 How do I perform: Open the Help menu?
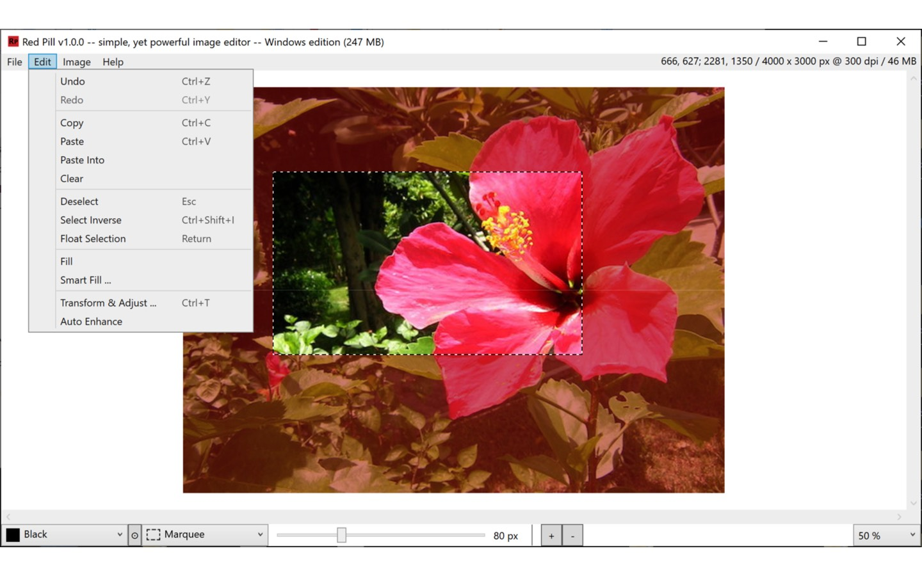pyautogui.click(x=113, y=62)
